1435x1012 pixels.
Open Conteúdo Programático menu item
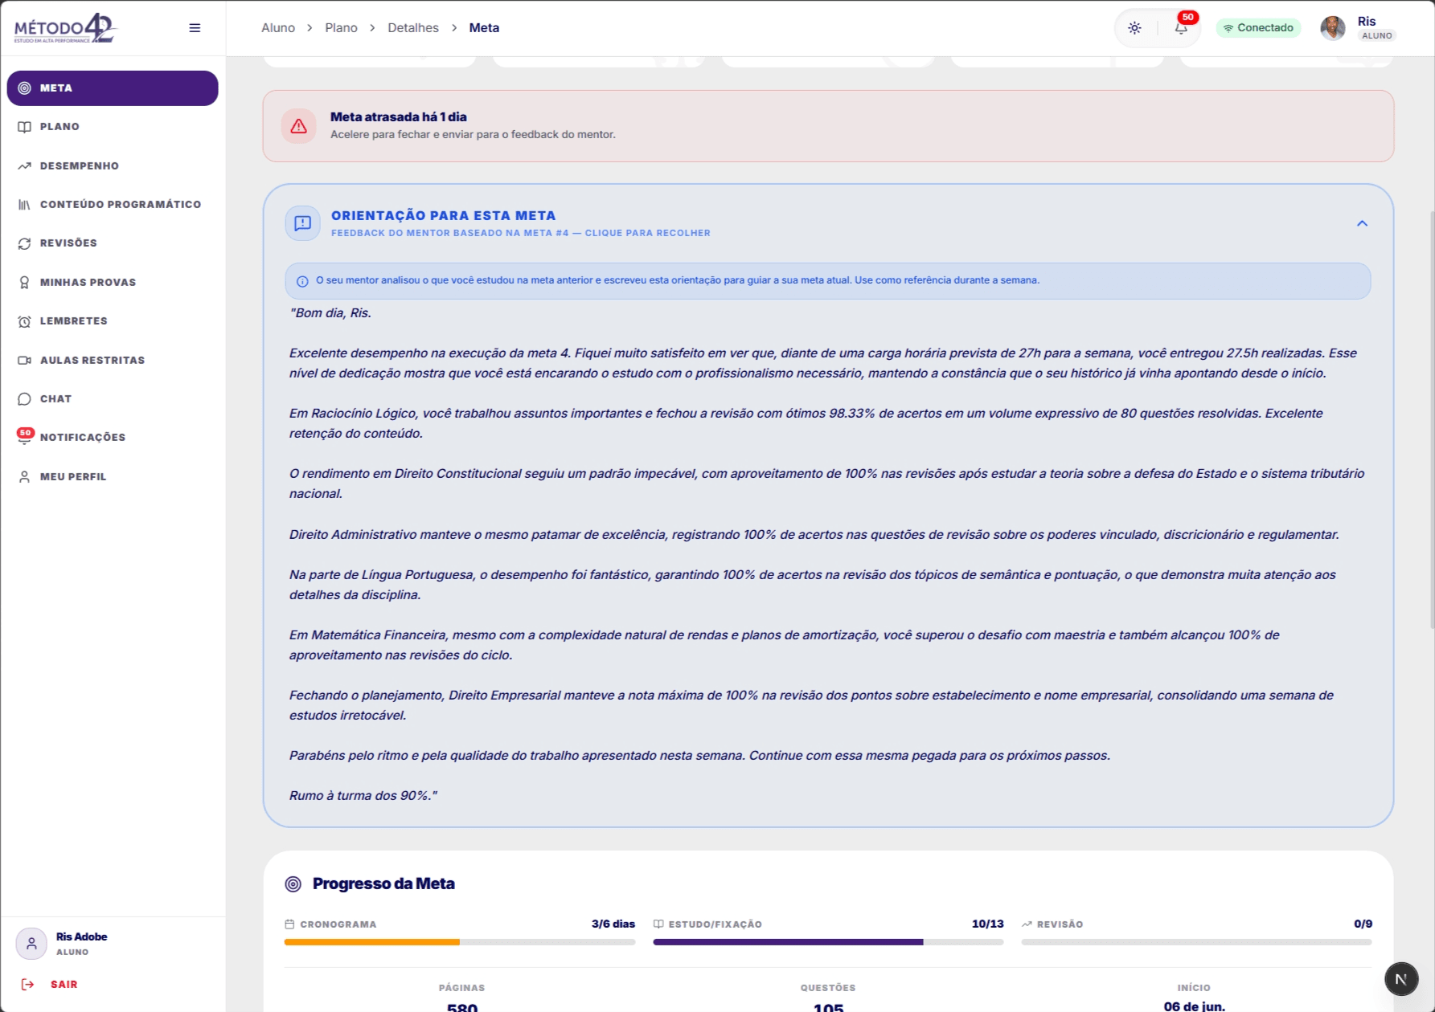(113, 205)
